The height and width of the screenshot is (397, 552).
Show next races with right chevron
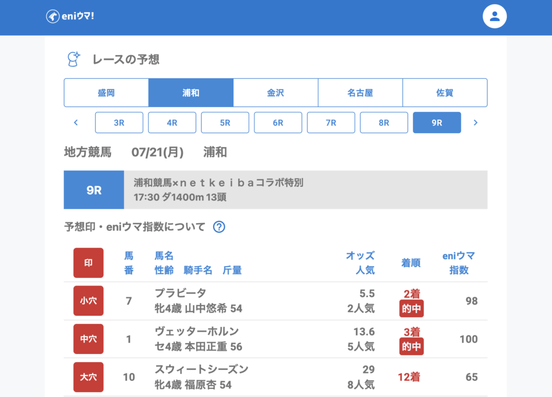click(x=475, y=123)
